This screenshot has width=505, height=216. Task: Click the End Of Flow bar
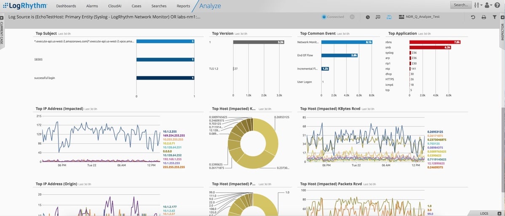click(x=339, y=55)
